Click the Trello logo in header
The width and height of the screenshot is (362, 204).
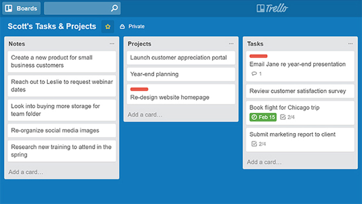[272, 8]
